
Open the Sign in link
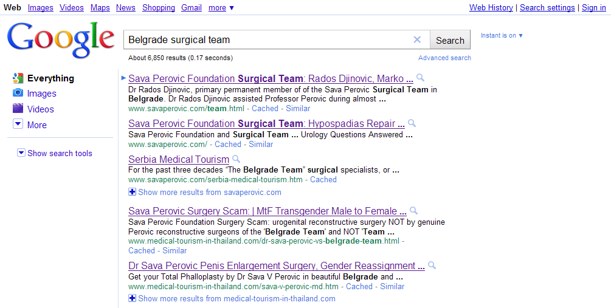coord(594,8)
